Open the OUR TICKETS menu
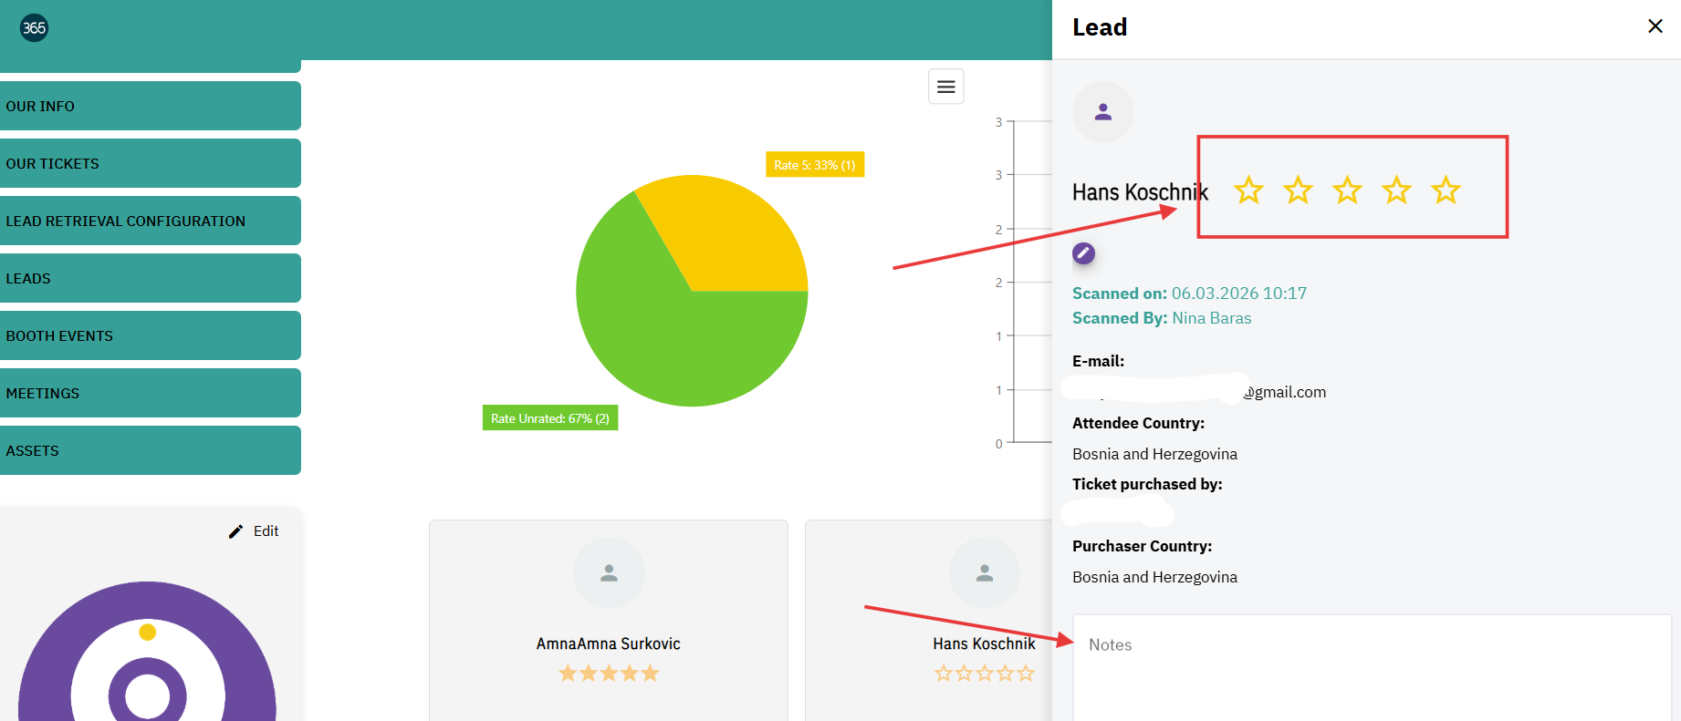Image resolution: width=1681 pixels, height=721 pixels. pyautogui.click(x=151, y=163)
